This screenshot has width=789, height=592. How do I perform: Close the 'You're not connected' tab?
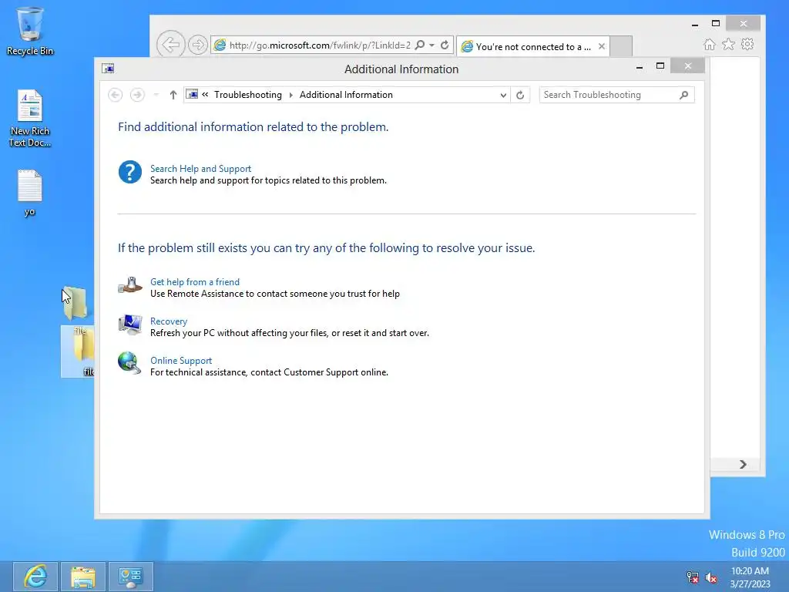click(601, 46)
